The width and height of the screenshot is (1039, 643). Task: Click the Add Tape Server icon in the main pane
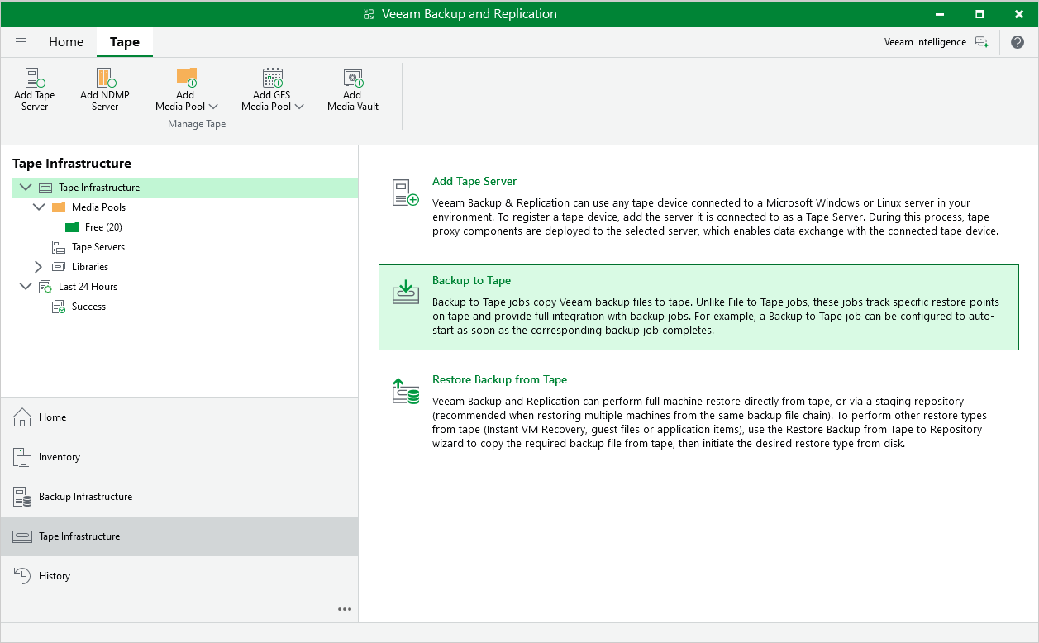[406, 193]
